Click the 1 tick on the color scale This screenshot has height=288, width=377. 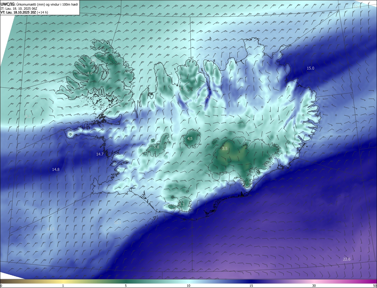click(x=63, y=286)
